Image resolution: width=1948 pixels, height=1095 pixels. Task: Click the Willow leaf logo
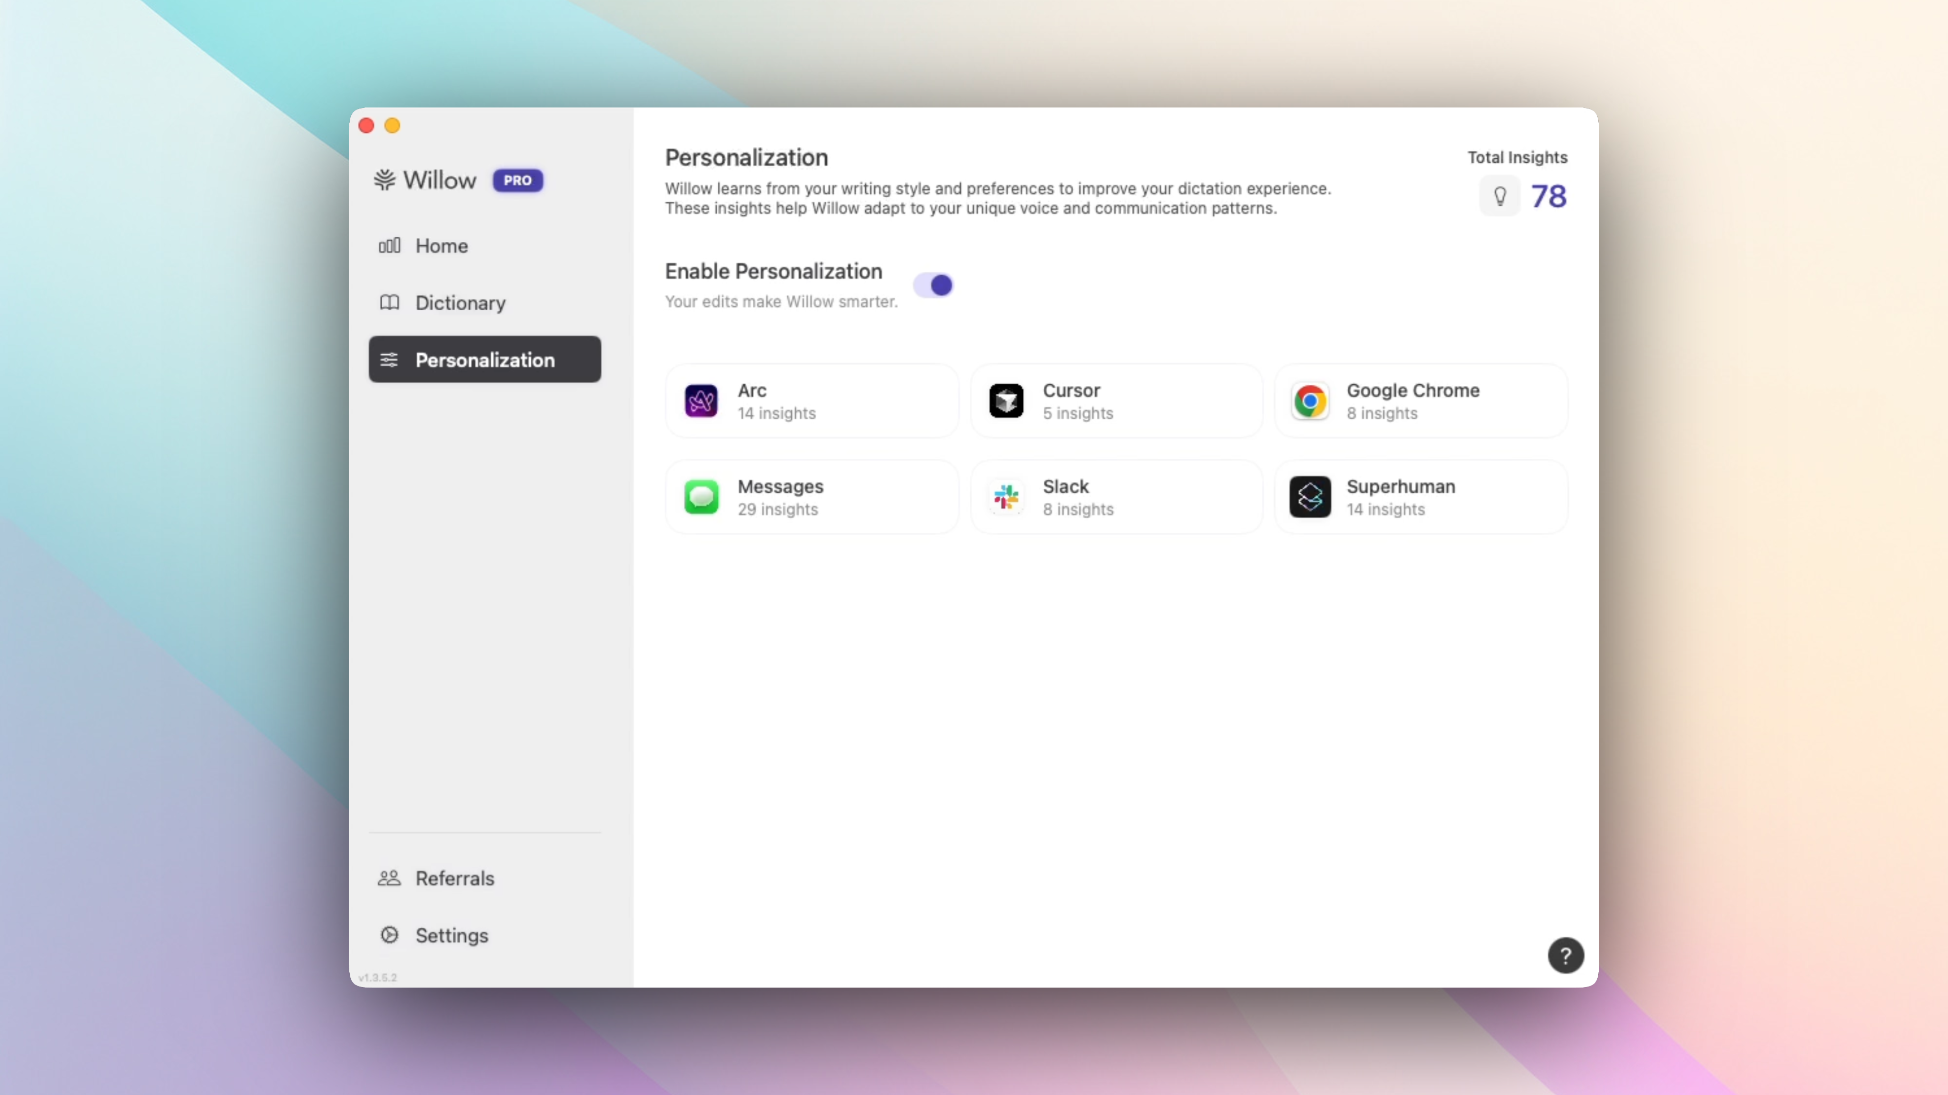(385, 180)
